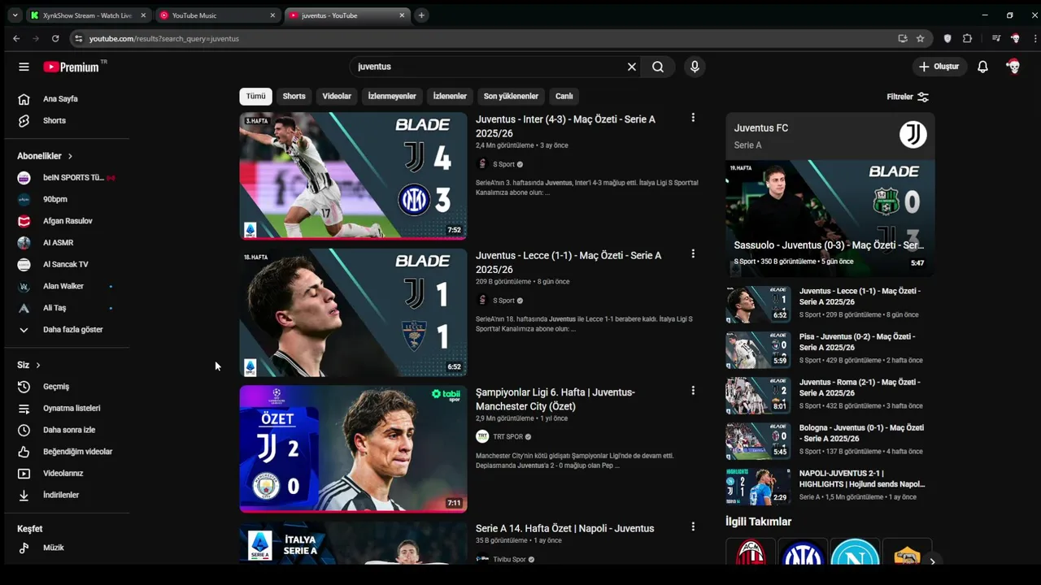Click the address bar URL
Viewport: 1041px width, 585px height.
164,38
